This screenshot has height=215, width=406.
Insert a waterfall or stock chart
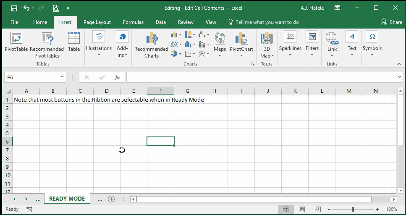coord(204,34)
